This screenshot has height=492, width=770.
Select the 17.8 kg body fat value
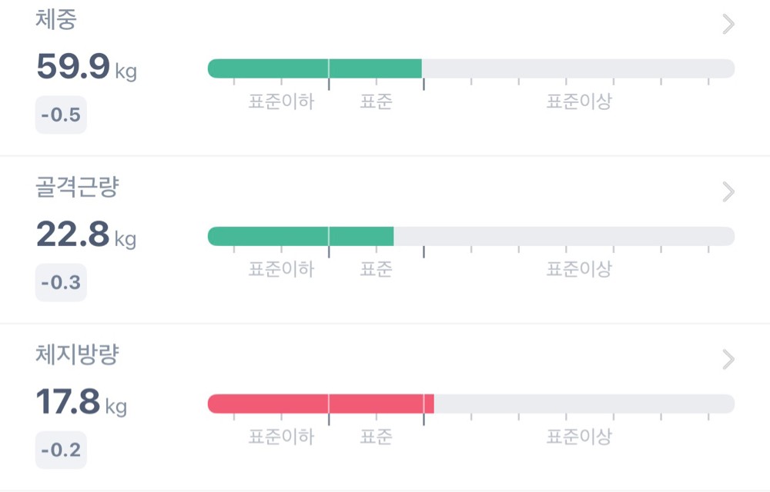[81, 401]
